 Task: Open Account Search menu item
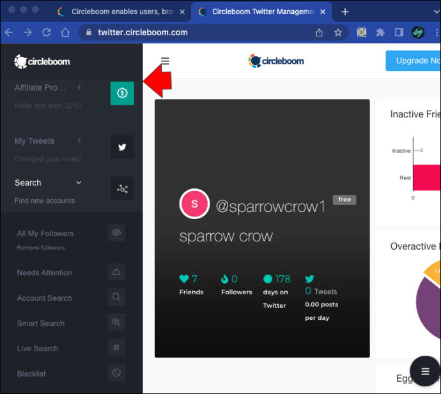45,298
